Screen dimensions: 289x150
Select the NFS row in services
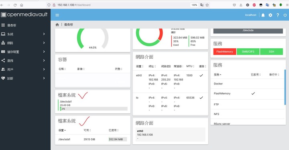click(248, 114)
